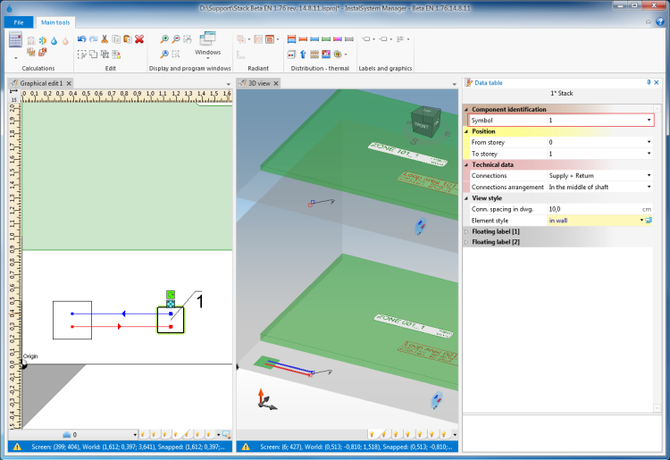Click the Data table scroll-down arrow
This screenshot has width=670, height=460.
[x=657, y=408]
